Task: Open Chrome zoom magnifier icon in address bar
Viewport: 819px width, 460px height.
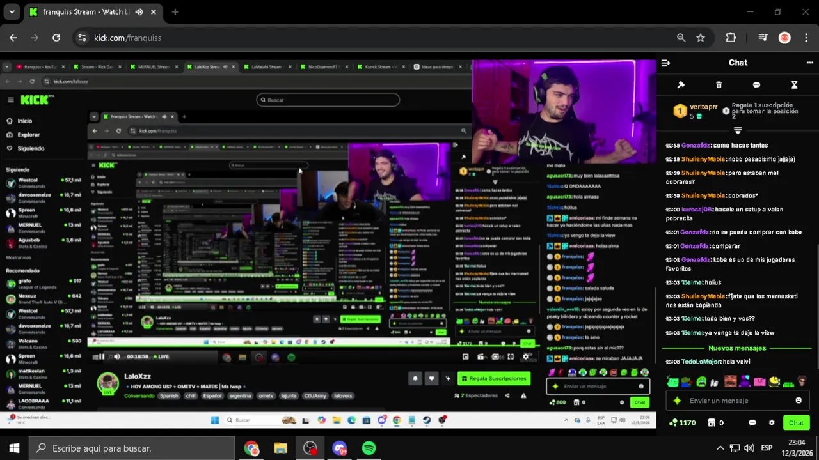Action: pyautogui.click(x=681, y=38)
